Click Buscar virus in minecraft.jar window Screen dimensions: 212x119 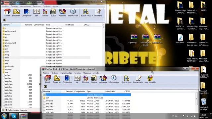[86, 13]
